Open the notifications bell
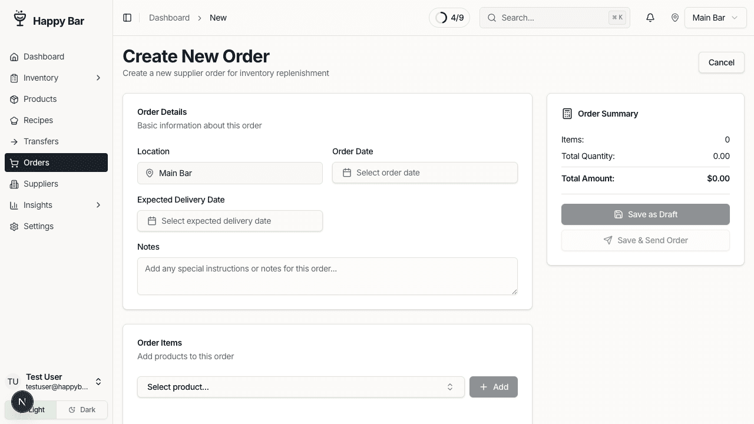Screen dimensions: 754x424 650,18
